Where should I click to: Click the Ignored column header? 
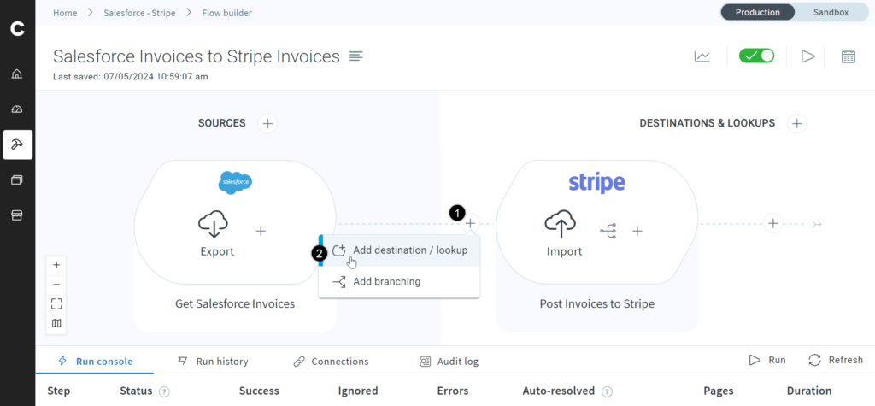click(358, 391)
